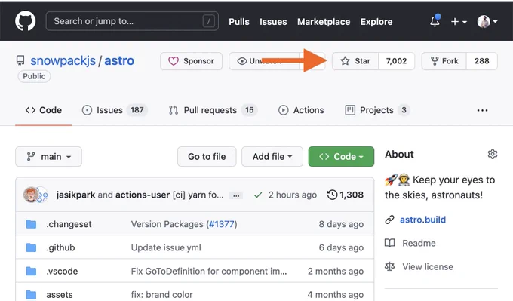Image resolution: width=513 pixels, height=301 pixels.
Task: Open jasikpark author link
Action: point(75,195)
